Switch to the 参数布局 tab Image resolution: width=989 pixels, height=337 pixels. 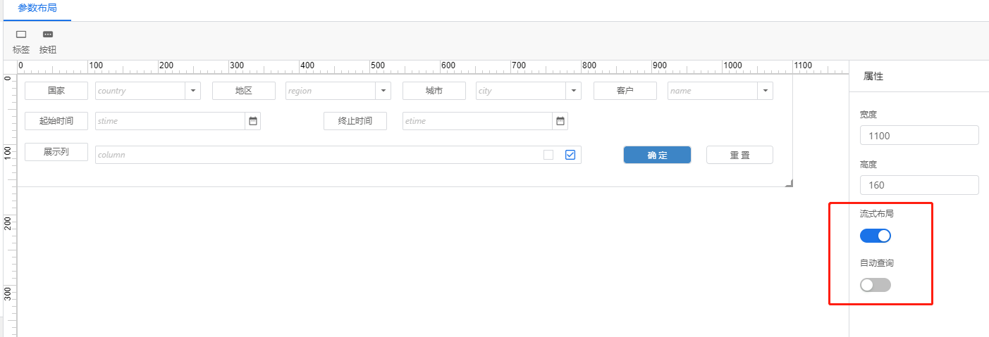pos(37,9)
